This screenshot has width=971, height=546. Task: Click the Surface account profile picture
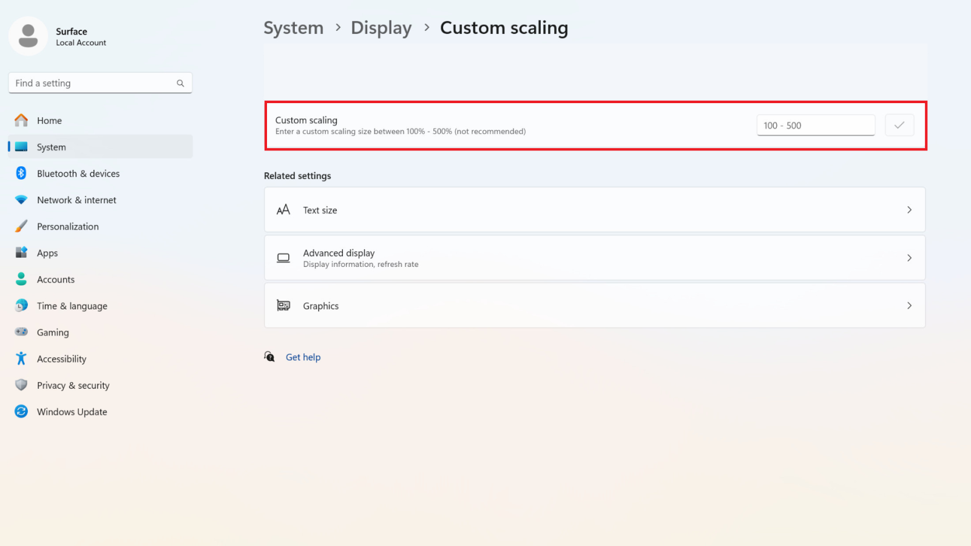tap(28, 36)
